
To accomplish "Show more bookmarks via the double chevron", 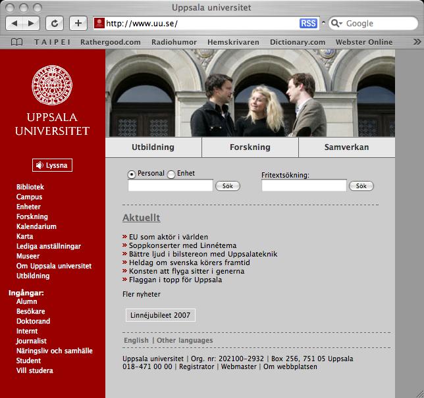I will click(417, 42).
